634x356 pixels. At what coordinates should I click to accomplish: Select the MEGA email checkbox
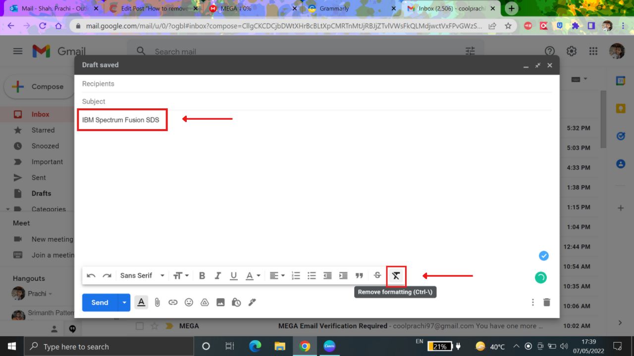click(x=140, y=326)
